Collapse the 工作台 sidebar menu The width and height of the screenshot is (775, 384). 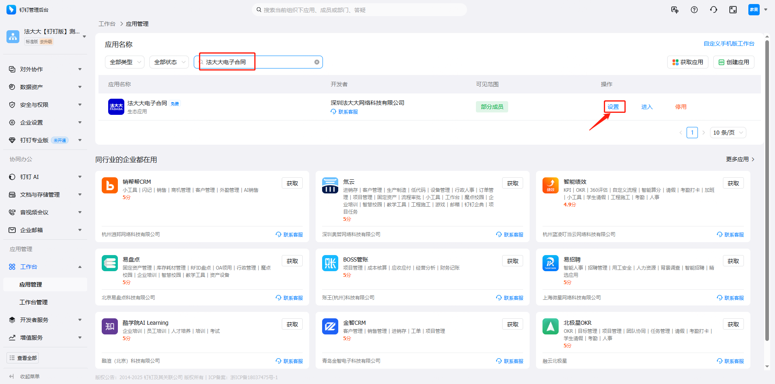point(45,267)
